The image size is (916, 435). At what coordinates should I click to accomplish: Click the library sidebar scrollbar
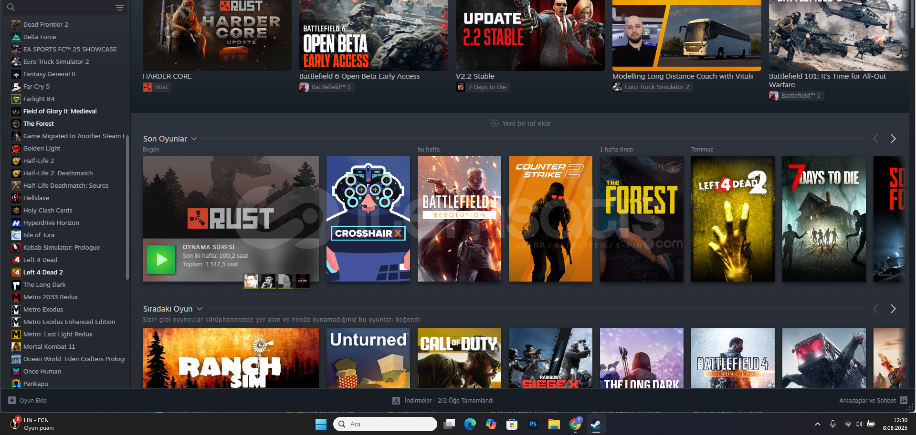click(x=127, y=207)
